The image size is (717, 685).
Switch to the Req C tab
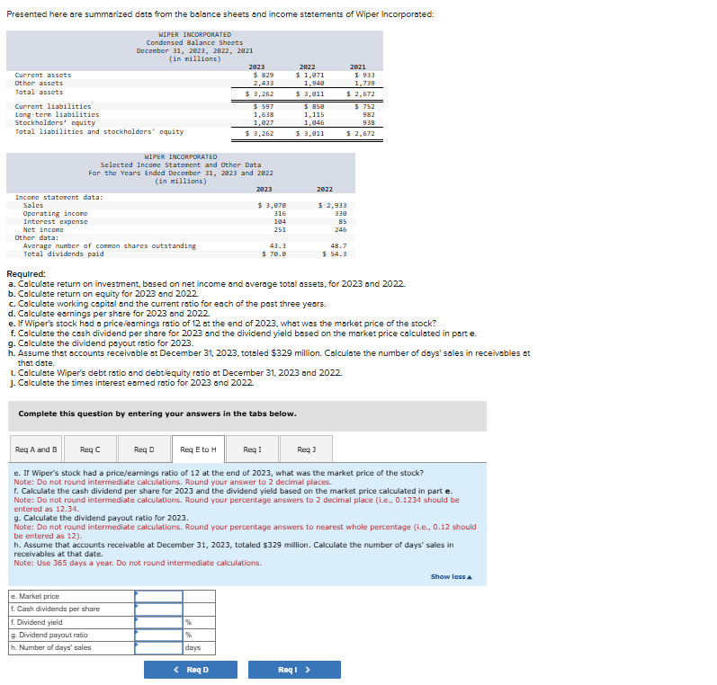pyautogui.click(x=90, y=449)
